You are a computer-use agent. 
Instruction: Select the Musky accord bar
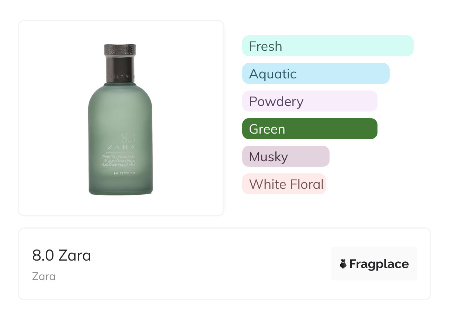pos(285,156)
